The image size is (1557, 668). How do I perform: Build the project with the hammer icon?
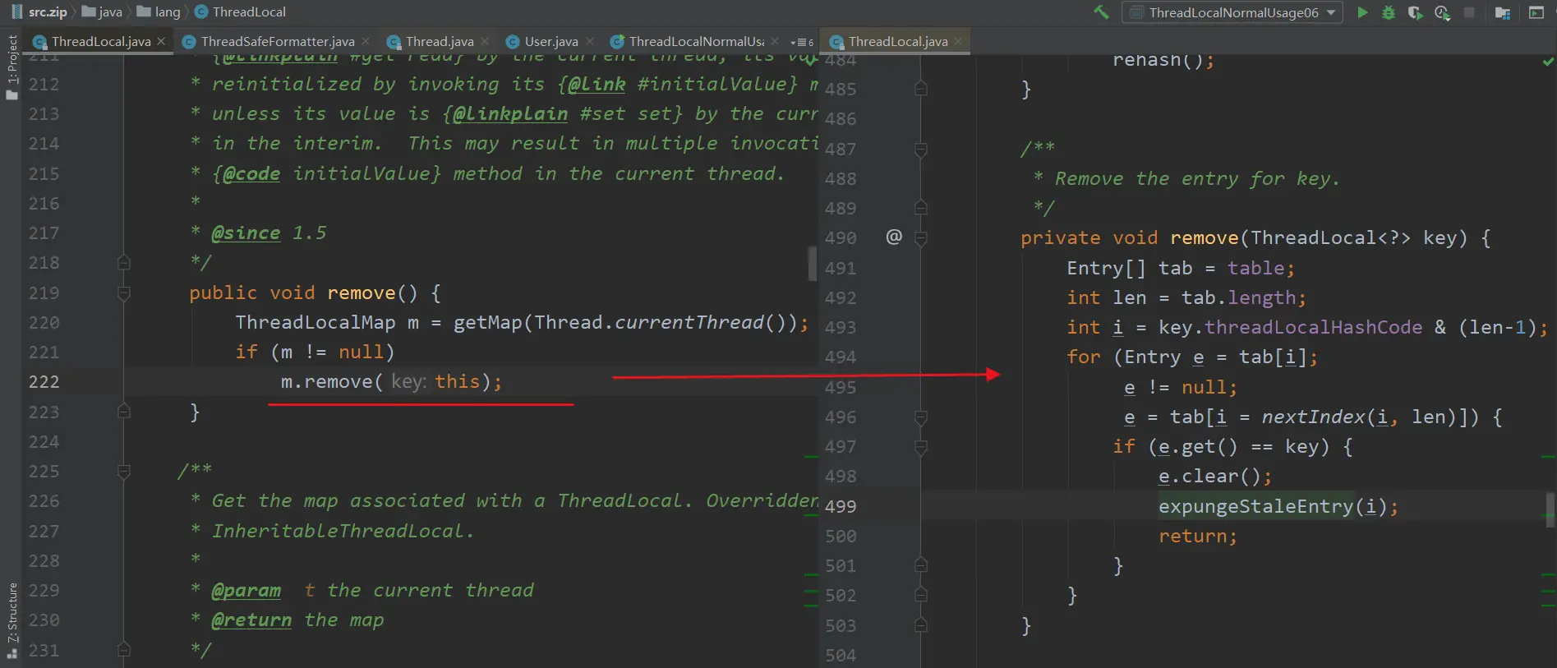point(1101,12)
